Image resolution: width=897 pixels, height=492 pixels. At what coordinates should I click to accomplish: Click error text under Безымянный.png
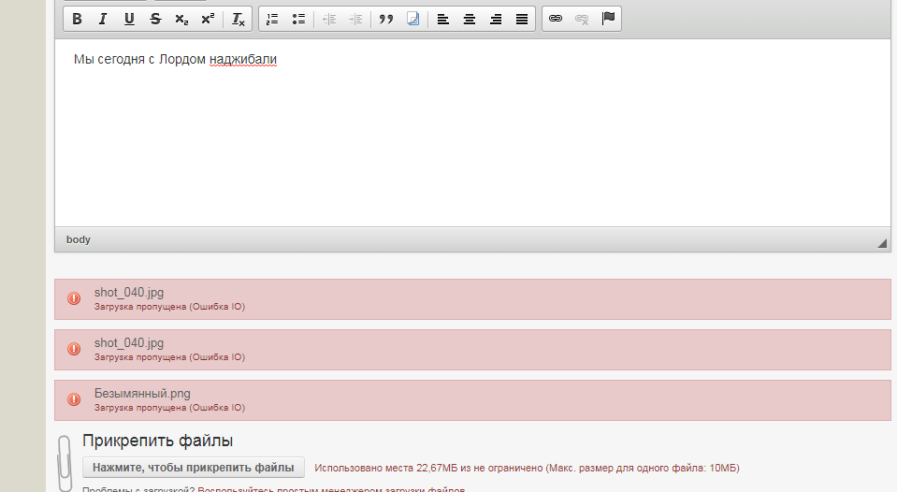pos(169,408)
